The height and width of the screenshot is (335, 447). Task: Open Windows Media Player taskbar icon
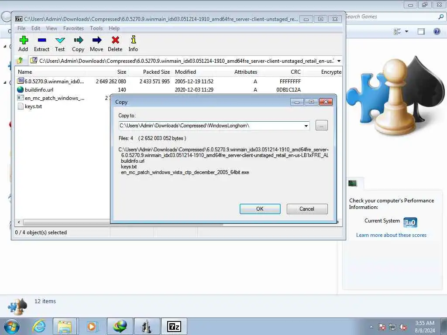[92, 326]
